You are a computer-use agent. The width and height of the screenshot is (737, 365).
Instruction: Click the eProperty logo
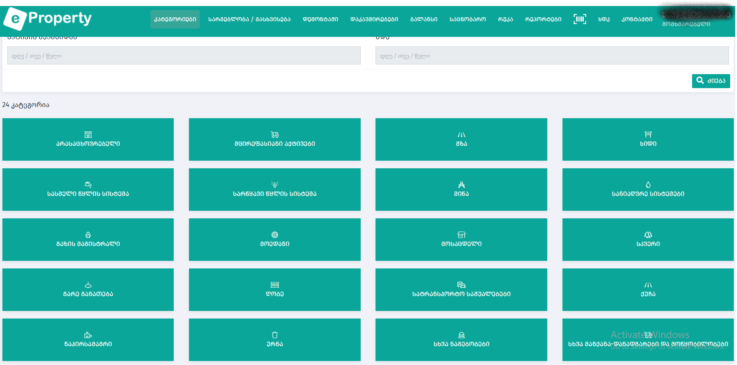[x=48, y=19]
